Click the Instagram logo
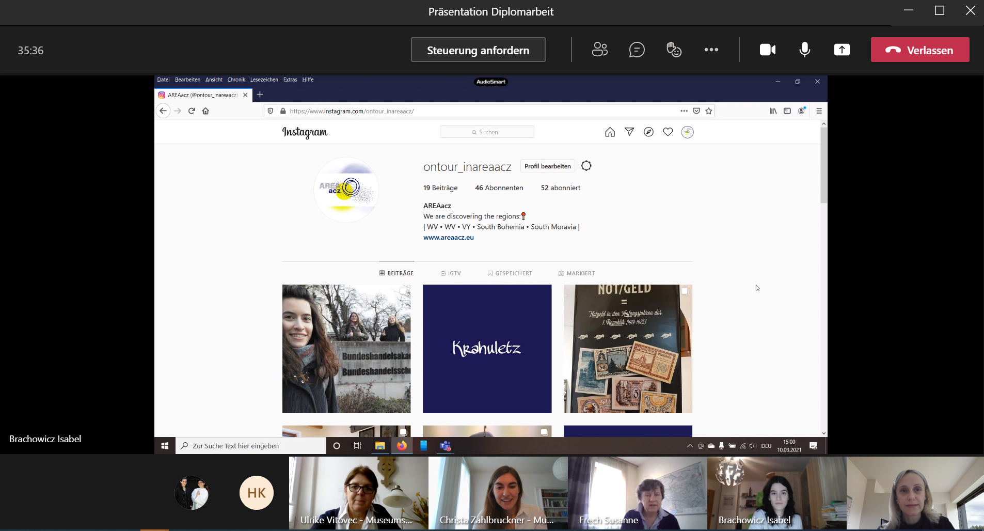Viewport: 984px width, 531px height. point(305,132)
